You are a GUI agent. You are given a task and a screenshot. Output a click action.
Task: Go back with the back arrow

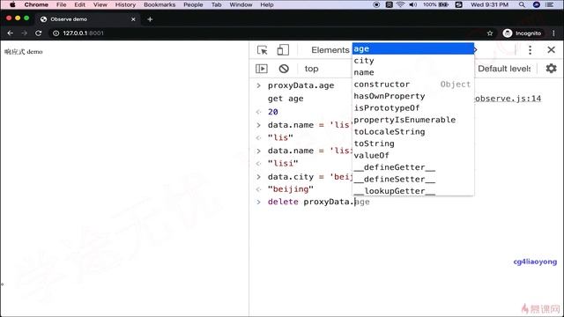pyautogui.click(x=10, y=33)
